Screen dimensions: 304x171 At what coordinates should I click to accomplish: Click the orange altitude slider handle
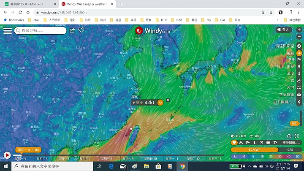coord(294,123)
